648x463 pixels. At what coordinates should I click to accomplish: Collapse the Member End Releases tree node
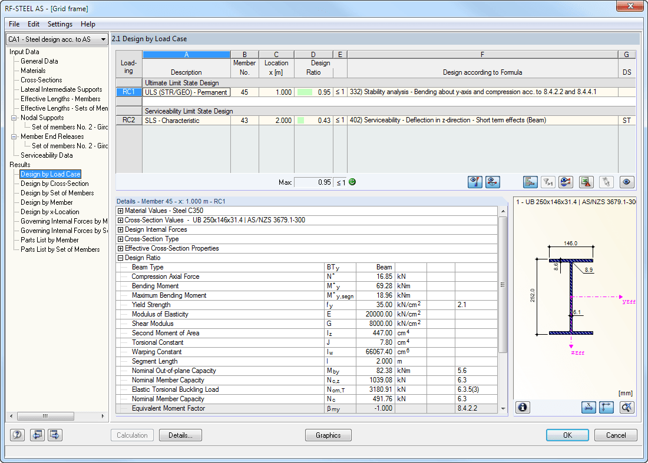pyautogui.click(x=14, y=136)
